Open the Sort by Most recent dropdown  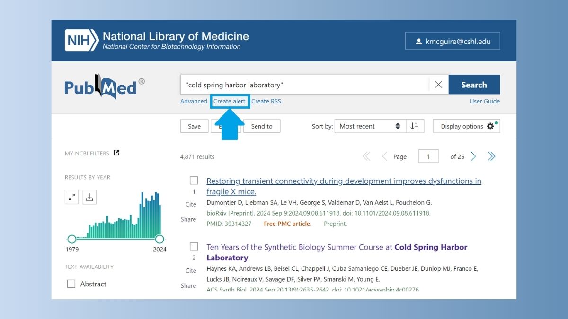[x=370, y=126]
